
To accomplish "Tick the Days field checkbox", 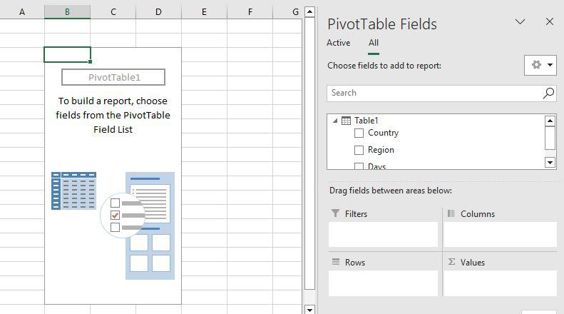I will point(359,166).
